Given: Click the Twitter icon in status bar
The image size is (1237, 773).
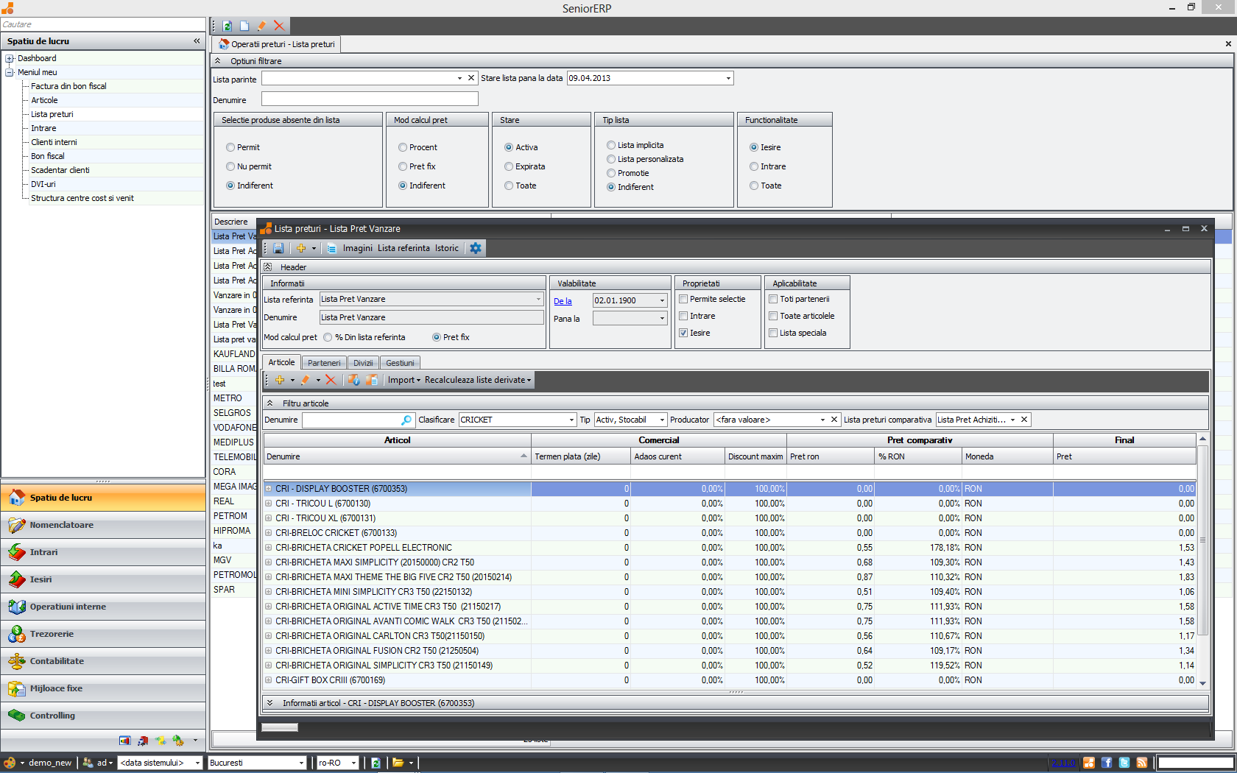Looking at the screenshot, I should click(1124, 763).
